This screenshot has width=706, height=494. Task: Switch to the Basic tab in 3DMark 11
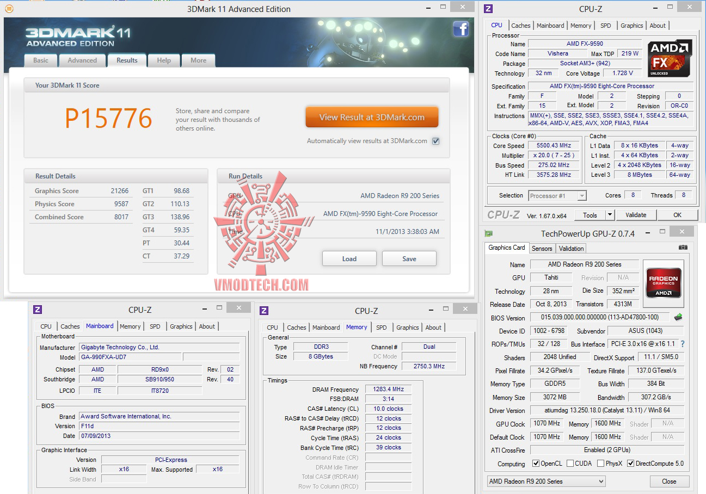pyautogui.click(x=41, y=60)
